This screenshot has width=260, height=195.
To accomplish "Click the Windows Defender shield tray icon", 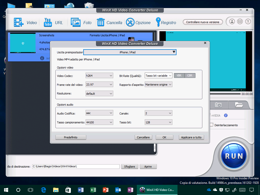I will click(221, 190).
